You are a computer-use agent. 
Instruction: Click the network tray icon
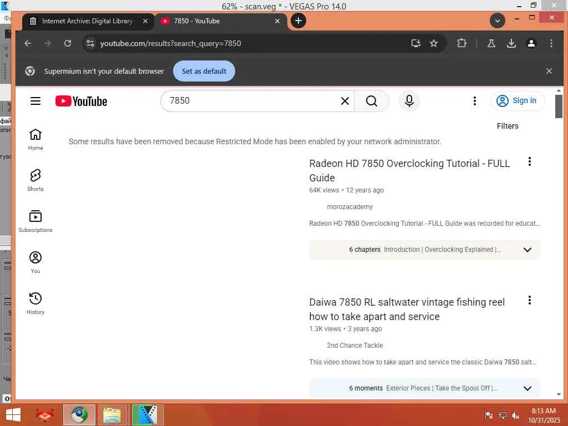coord(502,415)
